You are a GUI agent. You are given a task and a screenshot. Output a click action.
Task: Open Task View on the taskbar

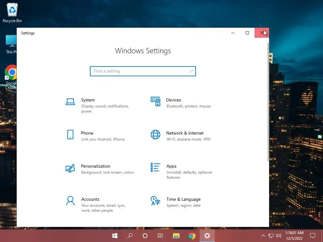[x=160, y=236]
